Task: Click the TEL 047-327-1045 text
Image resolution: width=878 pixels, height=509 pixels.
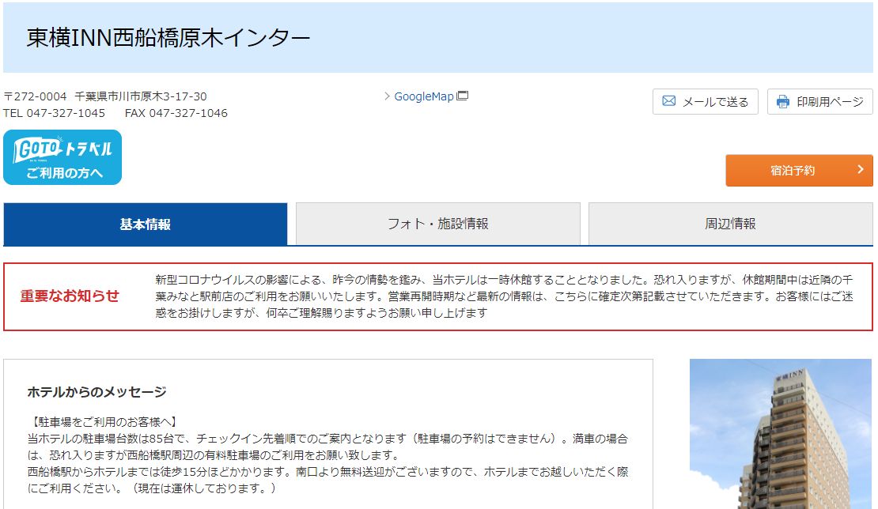Action: pos(55,113)
